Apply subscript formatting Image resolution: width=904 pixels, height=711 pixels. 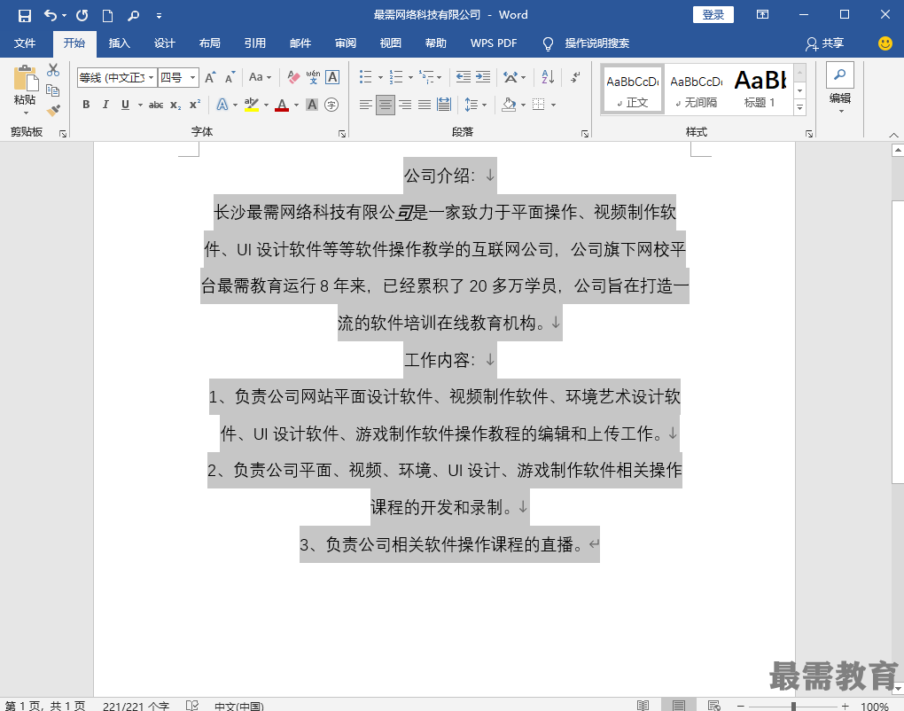pos(175,105)
